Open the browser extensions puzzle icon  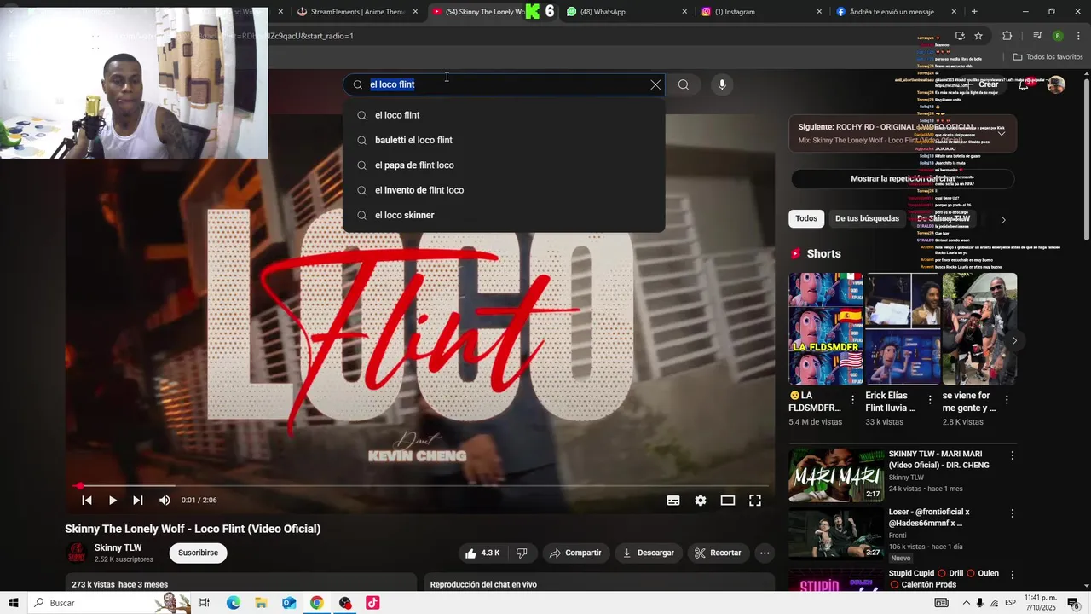click(x=1007, y=36)
